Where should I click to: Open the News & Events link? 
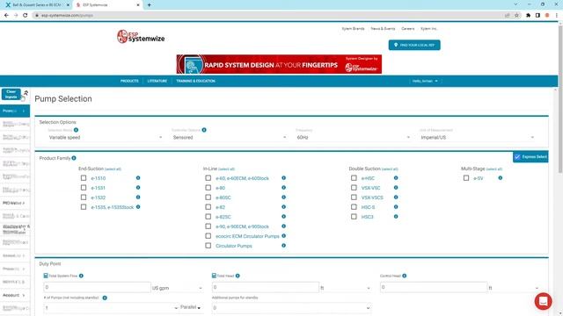(383, 29)
